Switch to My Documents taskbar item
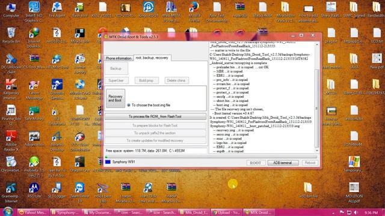Screen dimensions: 385x216 click(97, 212)
